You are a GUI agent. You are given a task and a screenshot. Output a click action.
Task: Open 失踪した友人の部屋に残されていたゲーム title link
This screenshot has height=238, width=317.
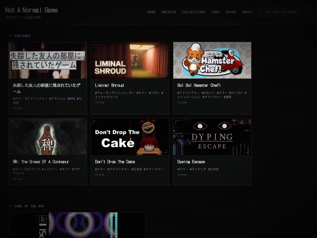pos(46,88)
